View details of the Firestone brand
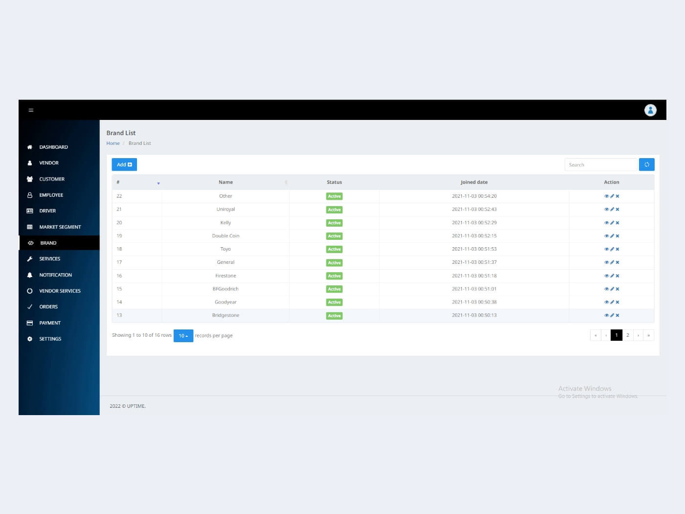The height and width of the screenshot is (514, 685). tap(606, 276)
